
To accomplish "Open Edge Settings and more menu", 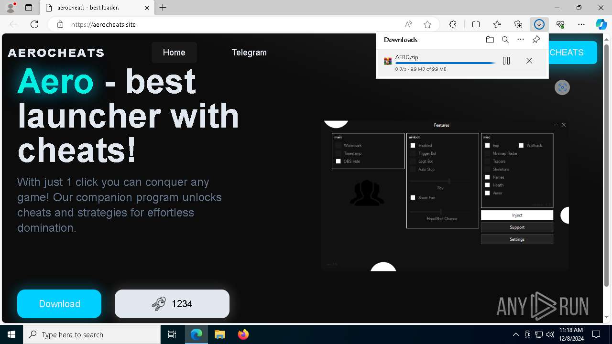I will [581, 24].
